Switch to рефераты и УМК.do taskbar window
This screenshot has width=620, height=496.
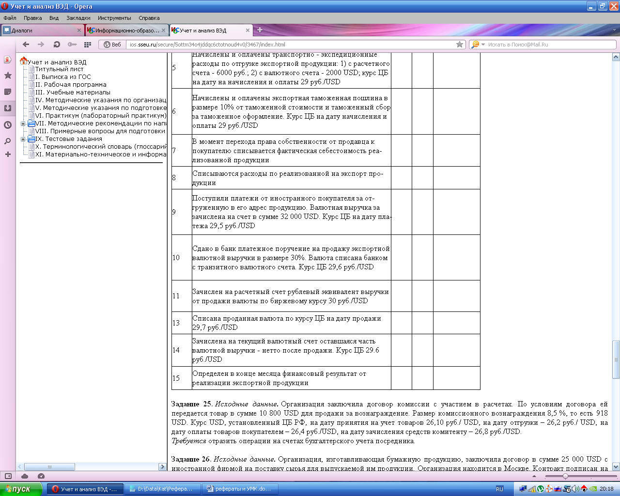click(240, 489)
